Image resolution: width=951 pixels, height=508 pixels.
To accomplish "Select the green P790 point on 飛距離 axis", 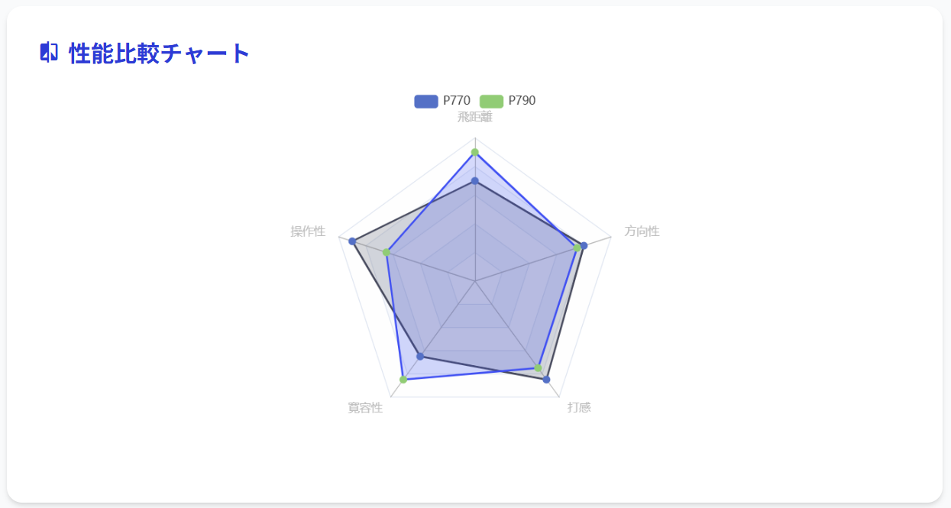I will (475, 152).
